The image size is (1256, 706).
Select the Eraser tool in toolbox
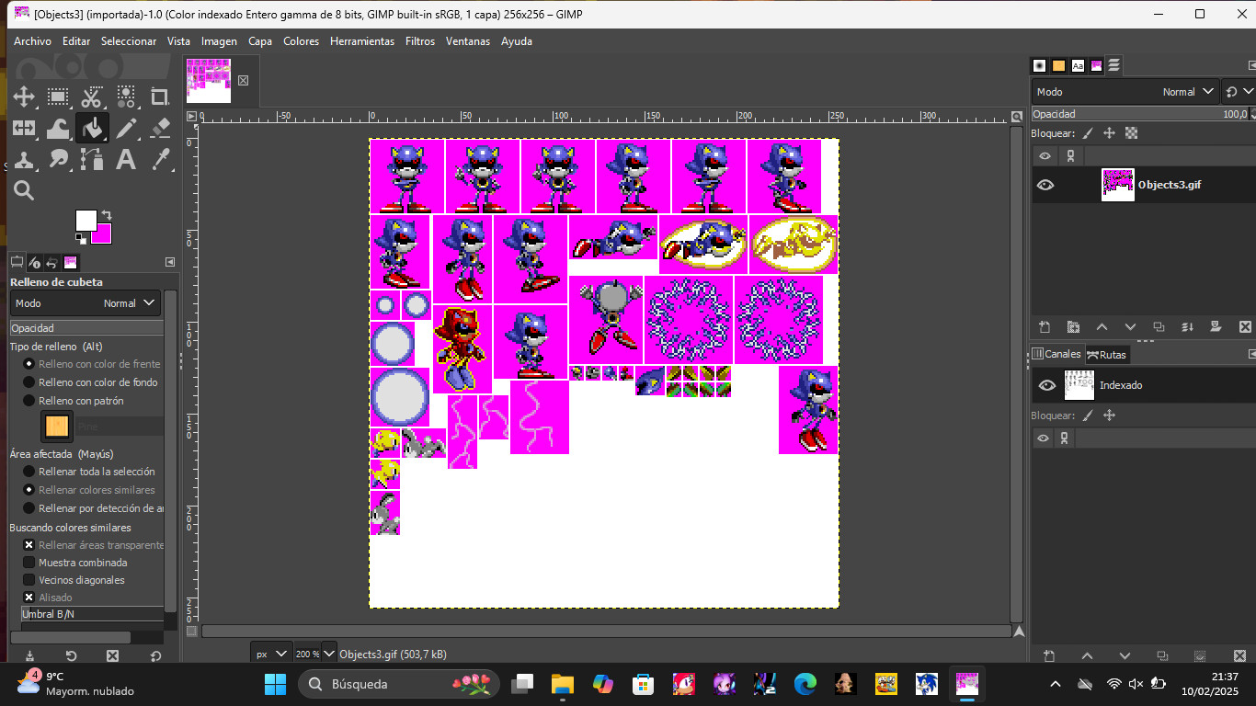click(x=160, y=128)
